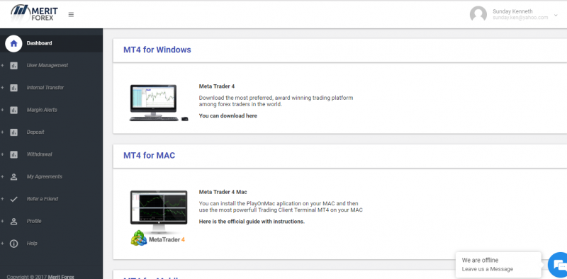Click the Refer a Friend checkmark icon
Screen dimensions: 567x279
tap(13, 199)
